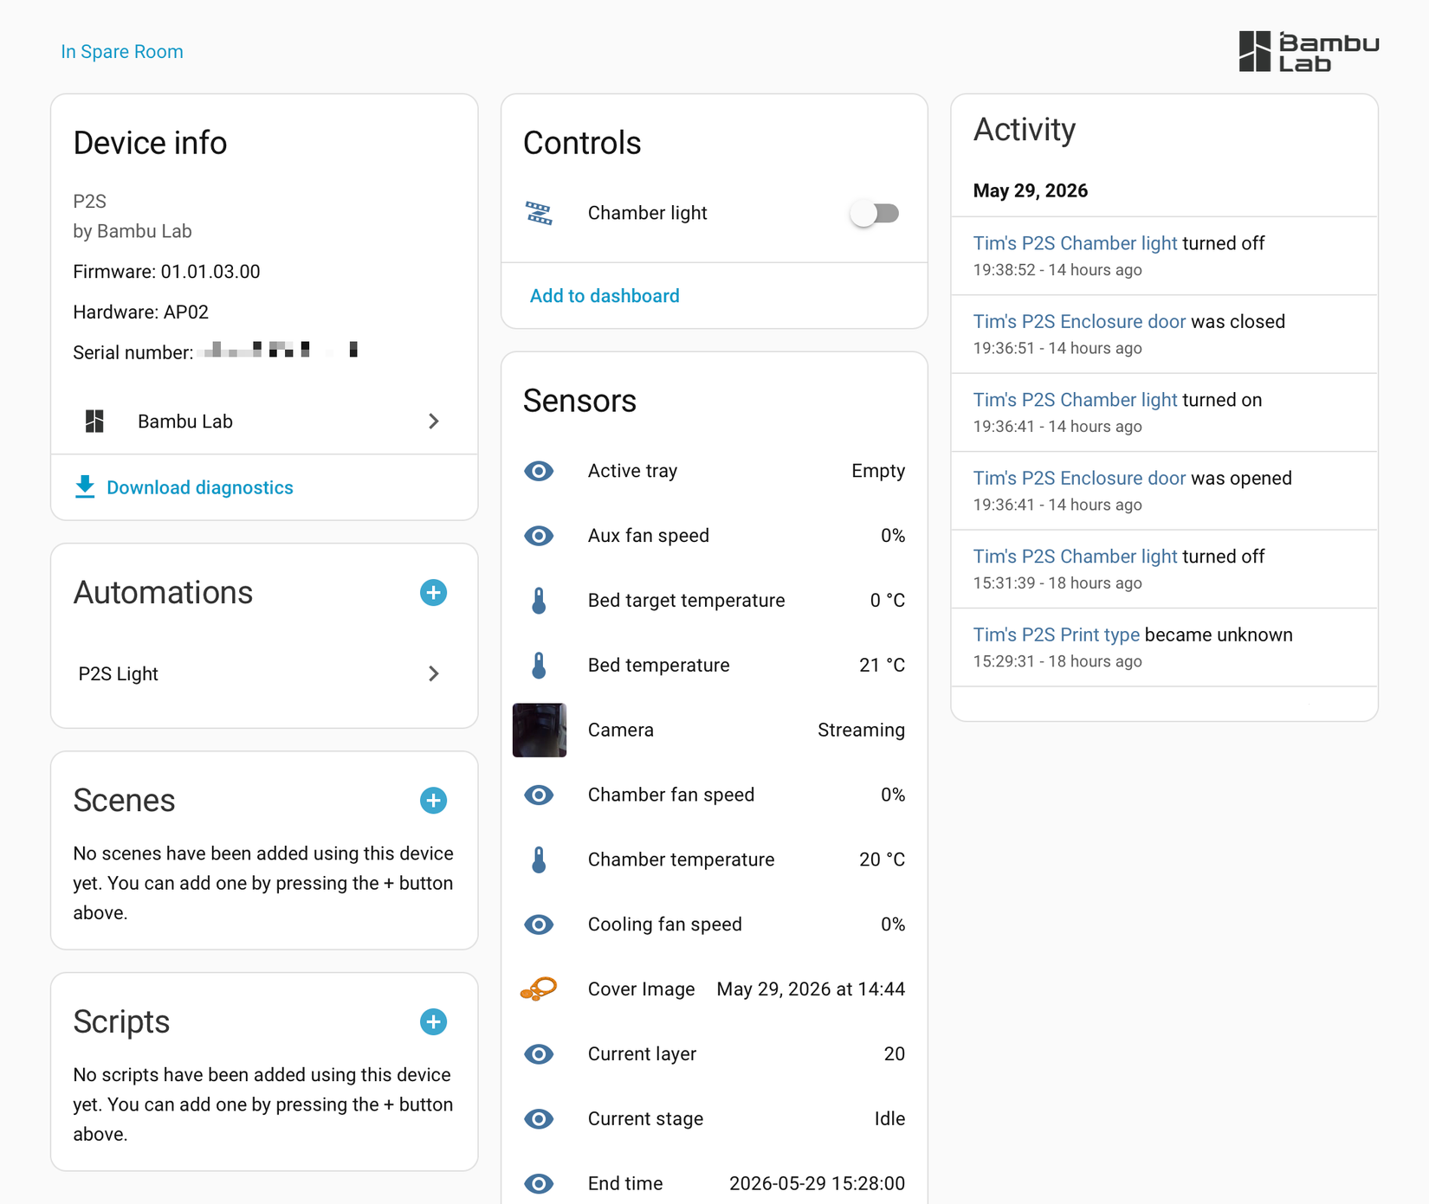Click the Current stage Idle value
Image resolution: width=1429 pixels, height=1204 pixels.
[x=889, y=1119]
